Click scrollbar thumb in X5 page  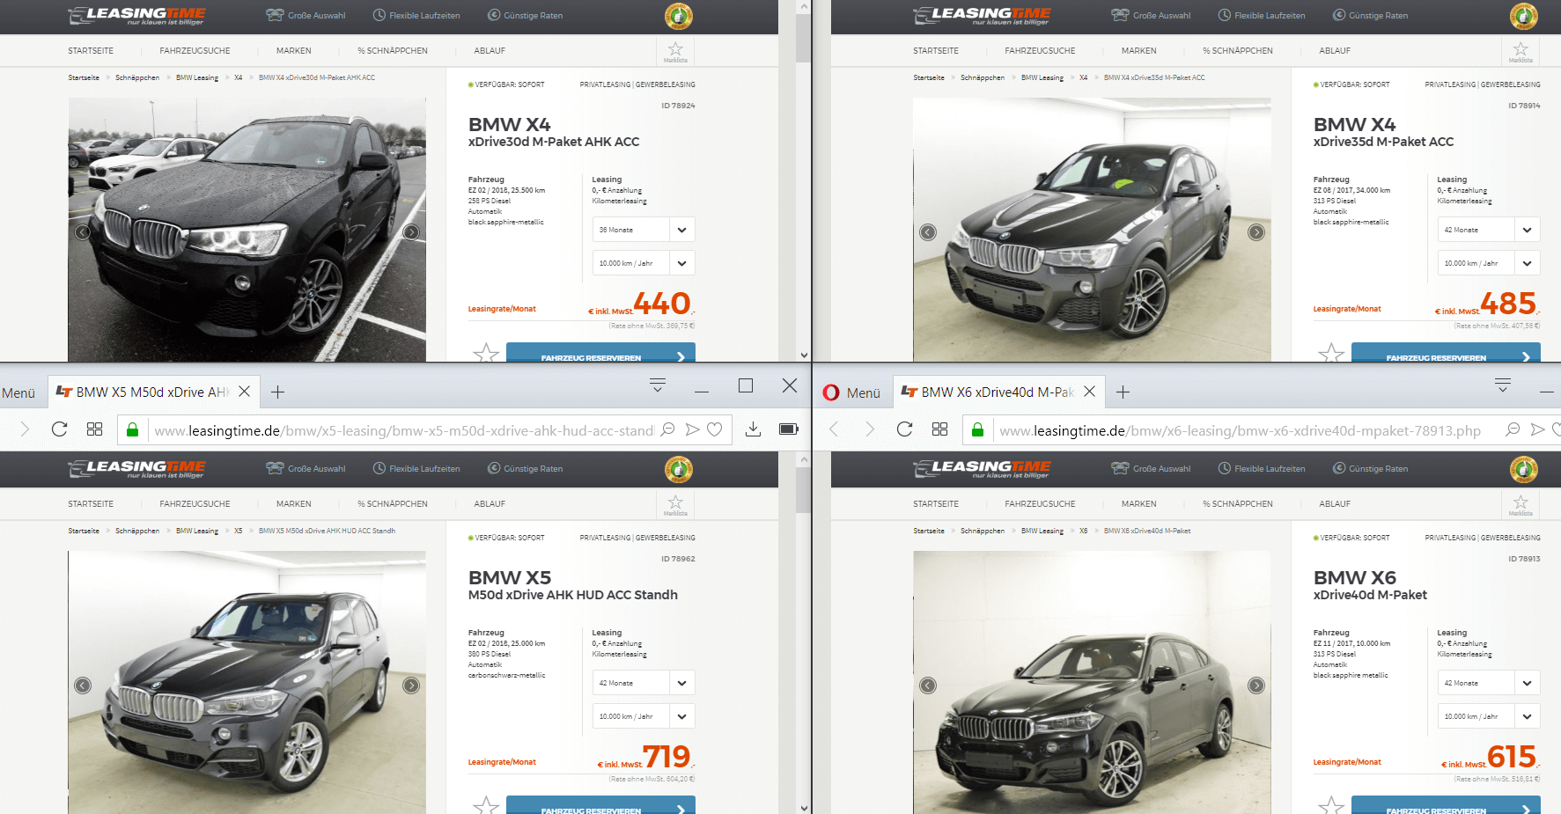click(803, 490)
